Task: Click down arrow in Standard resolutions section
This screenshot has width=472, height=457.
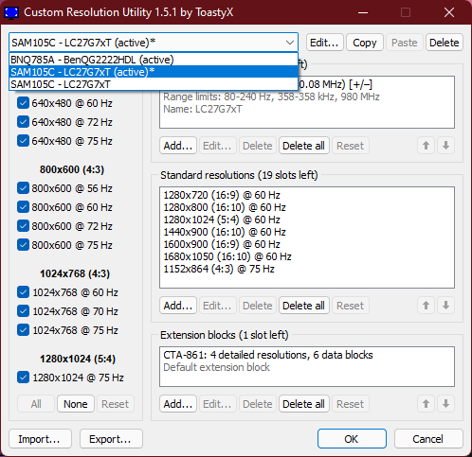Action: point(445,305)
